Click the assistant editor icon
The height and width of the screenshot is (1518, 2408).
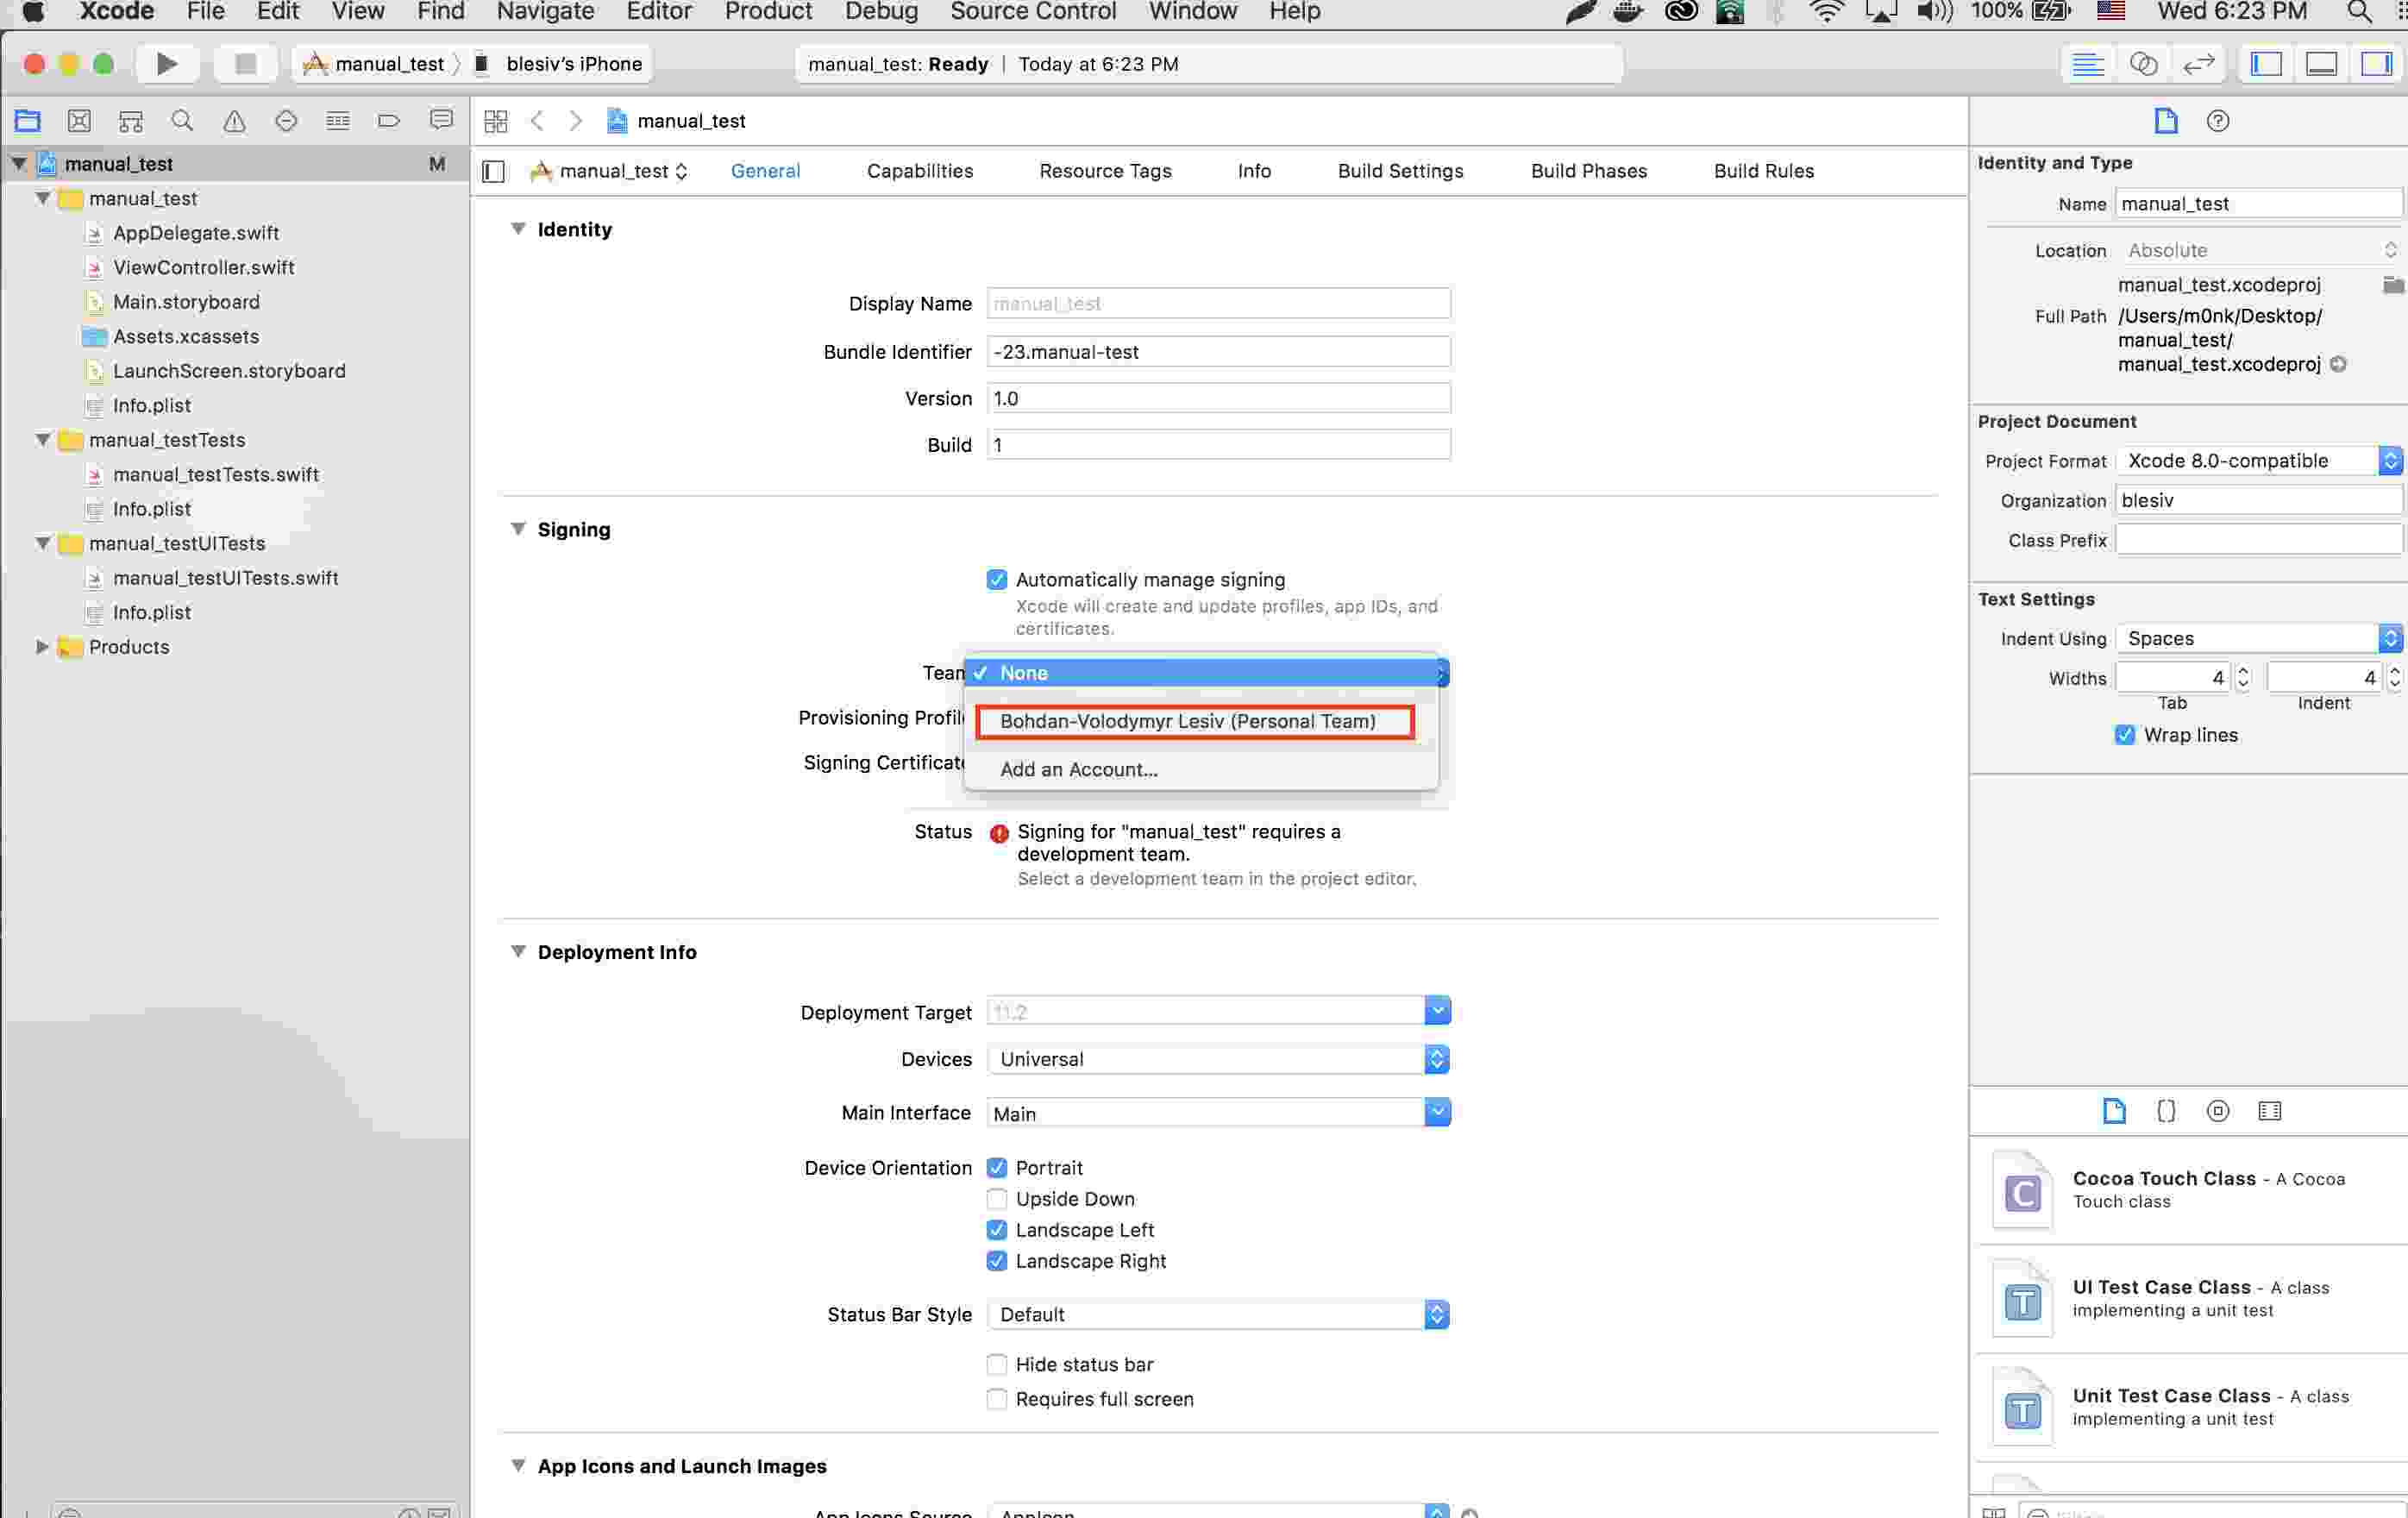pyautogui.click(x=2144, y=65)
